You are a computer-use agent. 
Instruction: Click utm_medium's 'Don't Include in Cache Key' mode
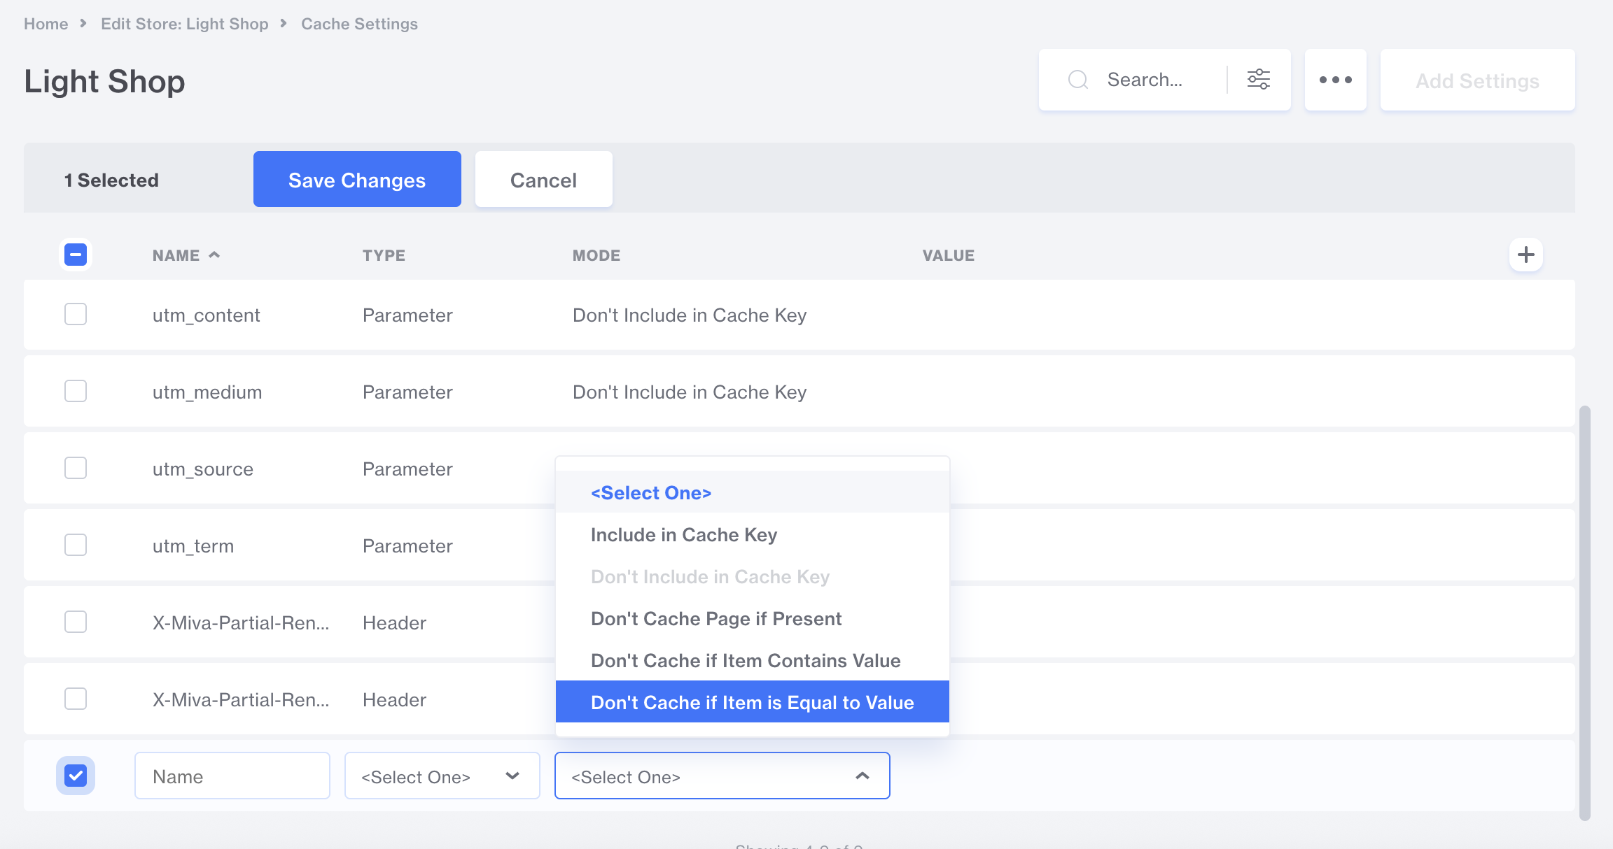690,392
